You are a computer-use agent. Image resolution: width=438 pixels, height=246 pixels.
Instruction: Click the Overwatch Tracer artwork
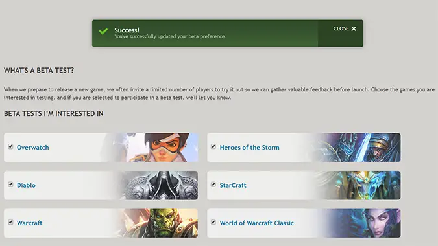click(156, 148)
